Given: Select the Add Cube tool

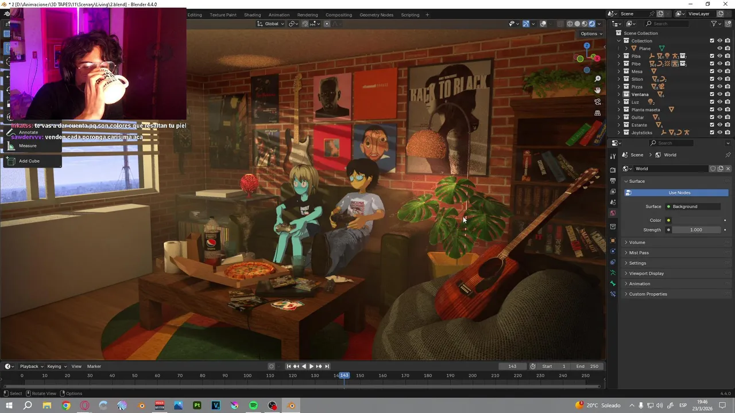Looking at the screenshot, I should click(x=32, y=161).
